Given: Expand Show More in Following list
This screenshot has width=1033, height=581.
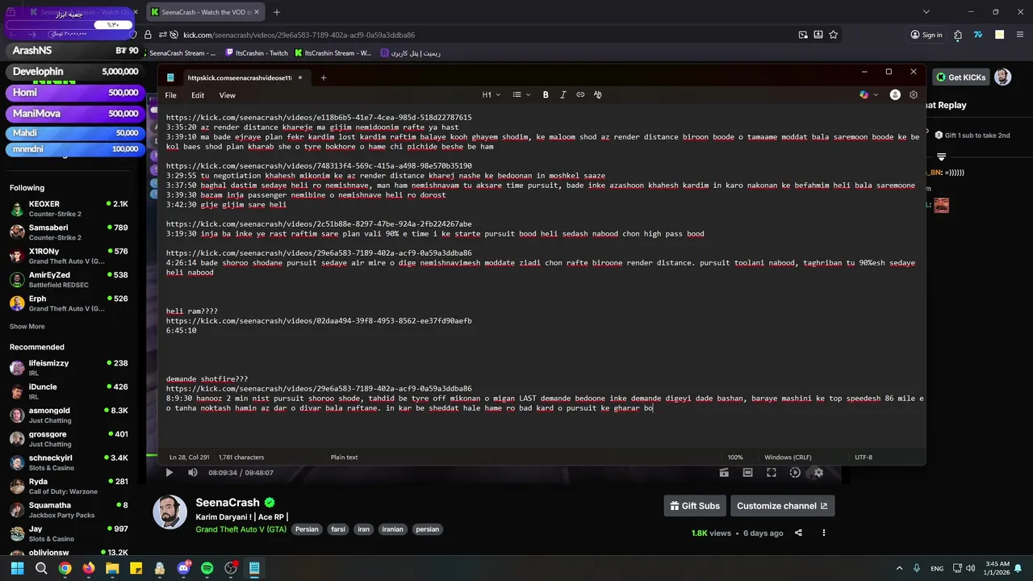Looking at the screenshot, I should 27,326.
